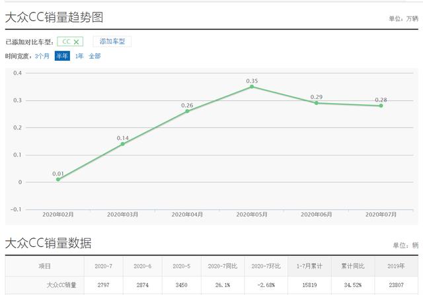Viewport: 423px width, 295px height.
Task: Click the 0.01 data point for 2020年02月
Action: (58, 179)
